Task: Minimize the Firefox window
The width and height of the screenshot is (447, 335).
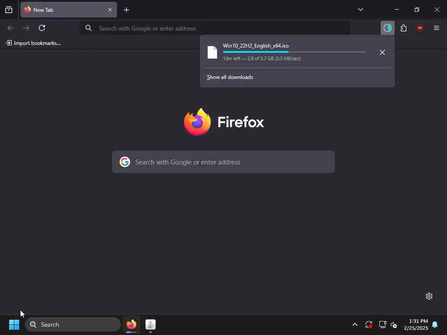Action: [396, 10]
